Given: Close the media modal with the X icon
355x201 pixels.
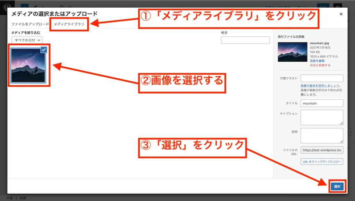Looking at the screenshot, I should tap(341, 14).
